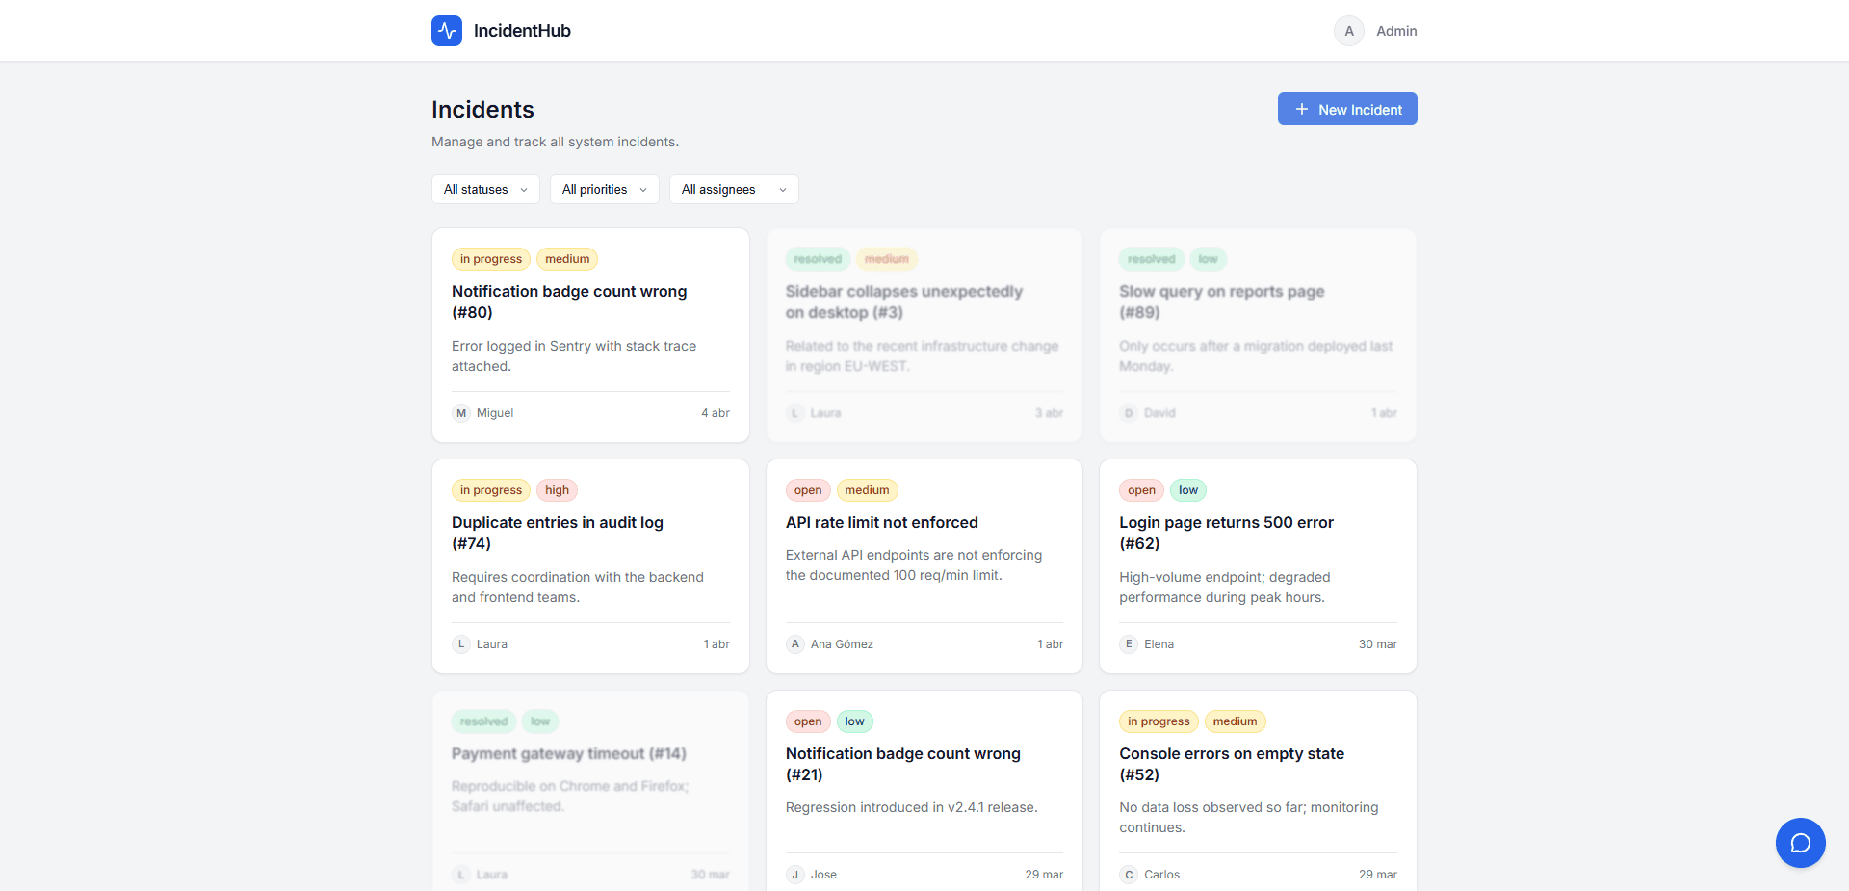Click the IncidentHub pulse logo icon

pos(447,31)
